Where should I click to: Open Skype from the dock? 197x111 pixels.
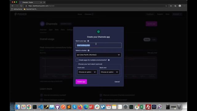(74, 107)
